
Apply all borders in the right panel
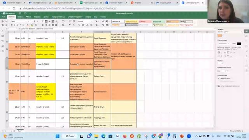point(219,52)
